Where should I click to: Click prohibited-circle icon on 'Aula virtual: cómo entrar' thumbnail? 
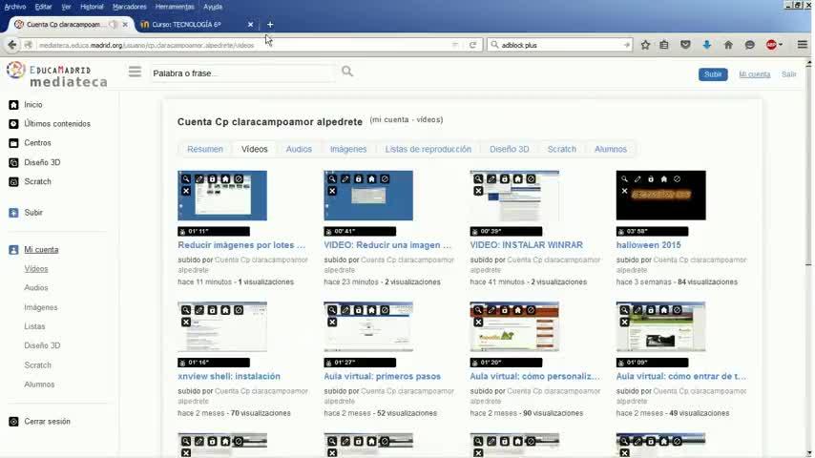[677, 310]
